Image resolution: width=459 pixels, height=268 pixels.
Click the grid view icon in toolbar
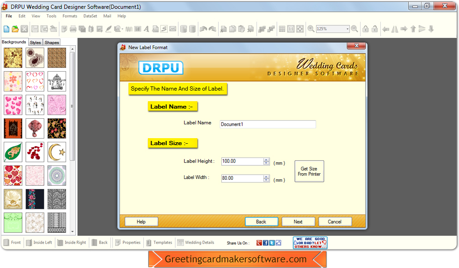[x=282, y=29]
